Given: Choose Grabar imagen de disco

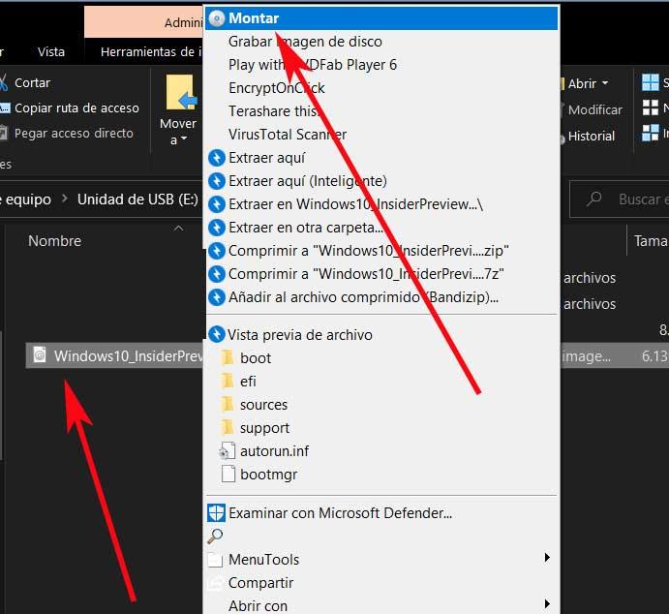Looking at the screenshot, I should [381, 42].
